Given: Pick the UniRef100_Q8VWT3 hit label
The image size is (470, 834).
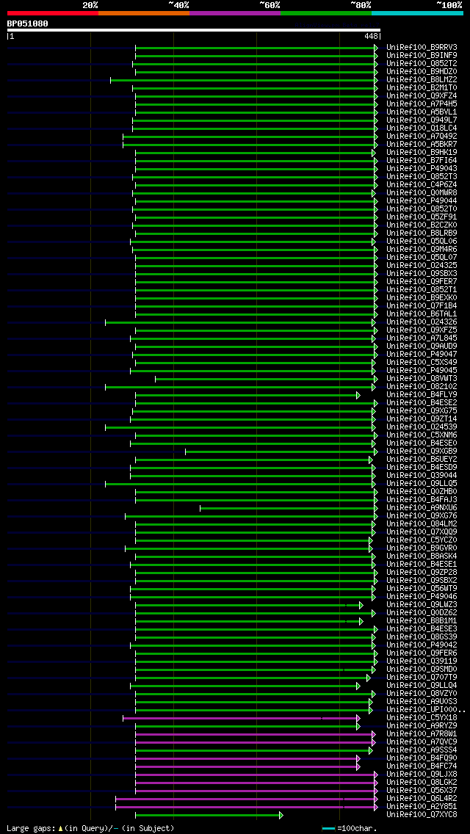Looking at the screenshot, I should [422, 378].
